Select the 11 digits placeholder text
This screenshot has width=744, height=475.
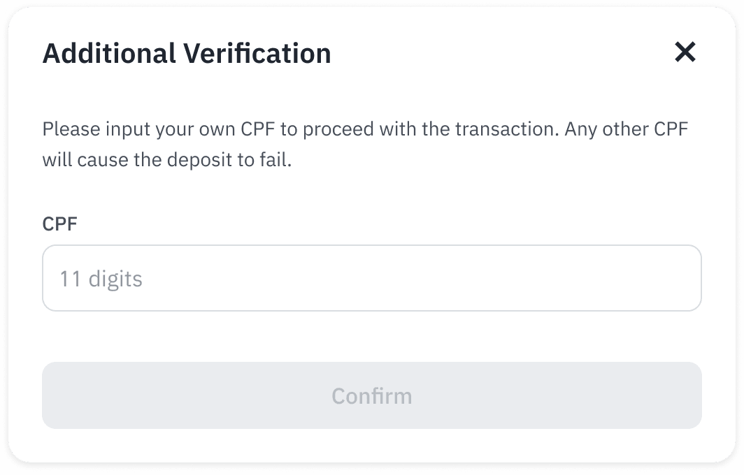pyautogui.click(x=101, y=279)
